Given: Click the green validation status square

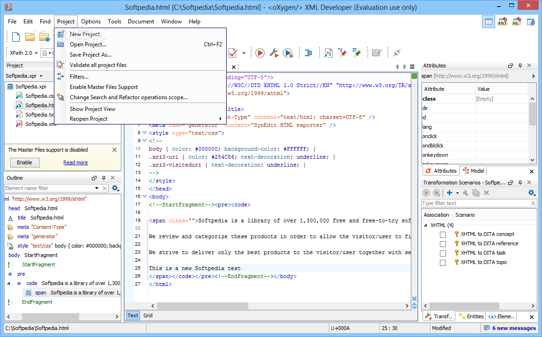Looking at the screenshot, I should tap(415, 76).
